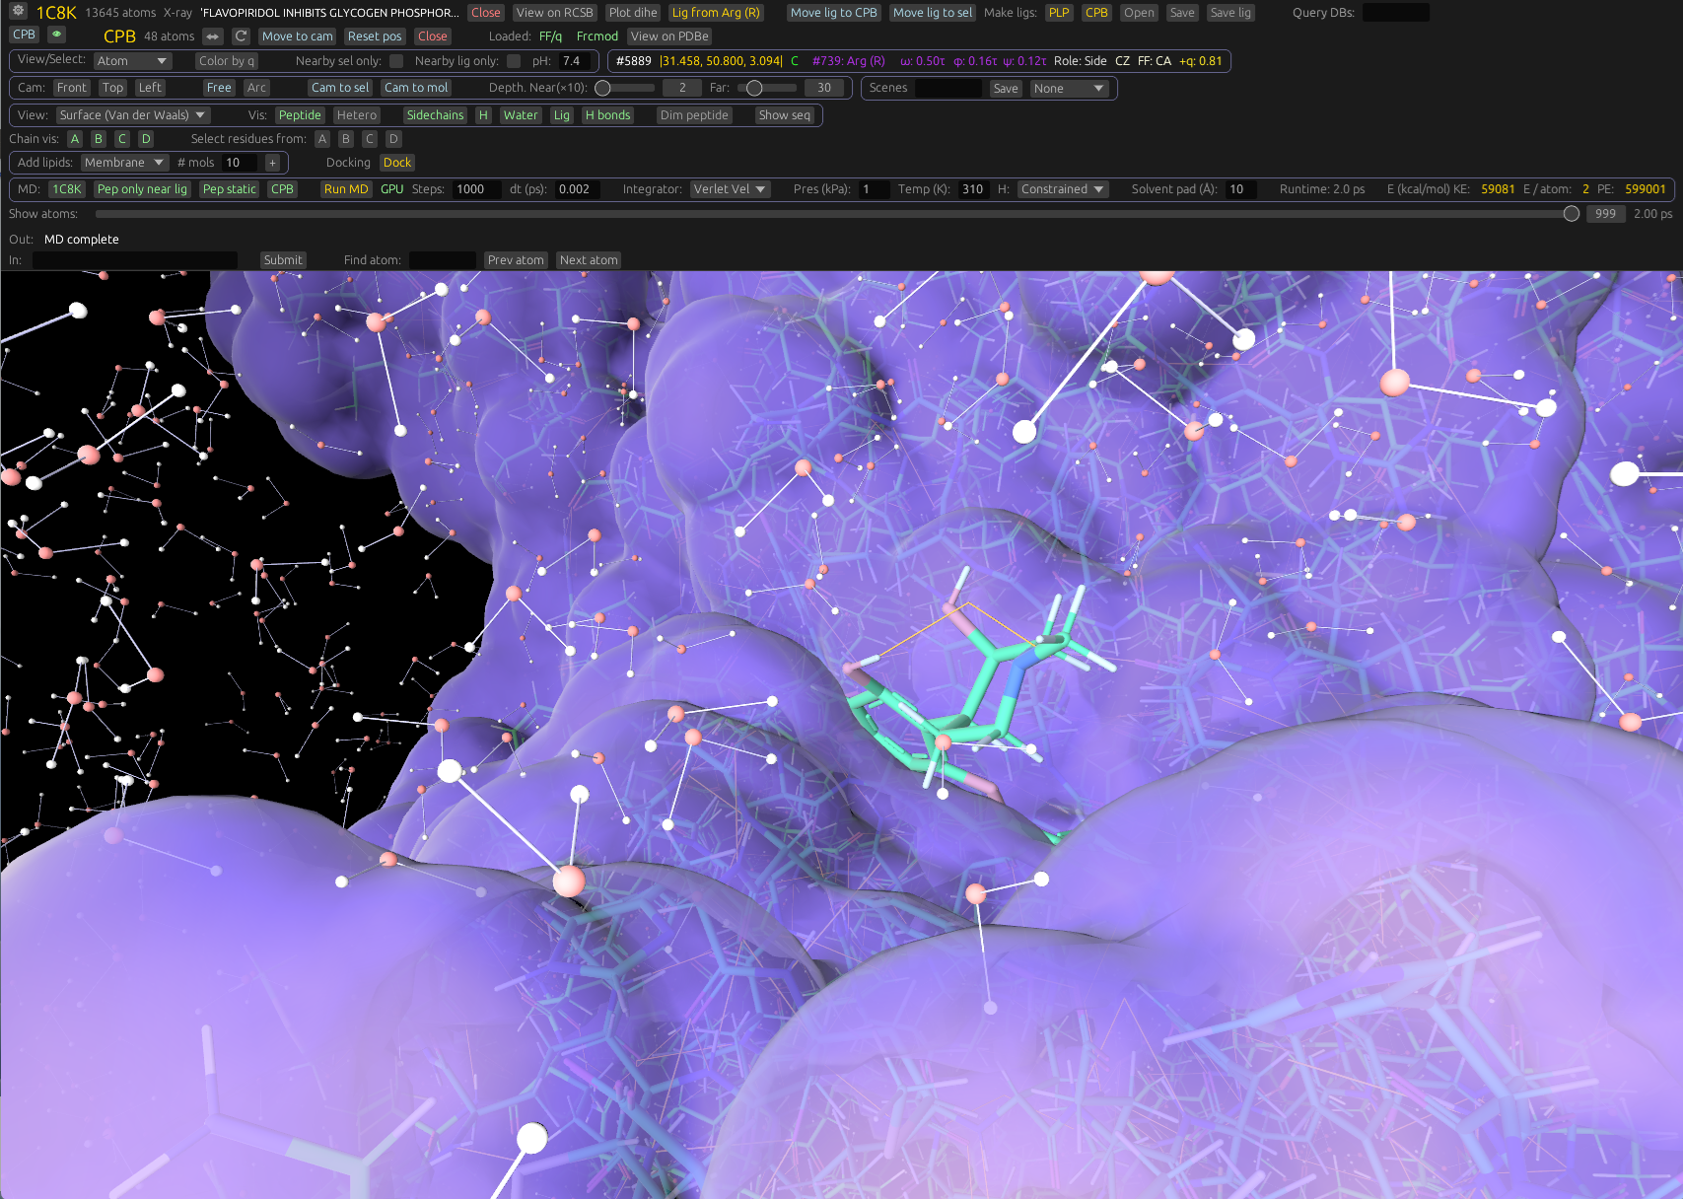Select residues from chain D
Image resolution: width=1683 pixels, height=1199 pixels.
[x=393, y=139]
